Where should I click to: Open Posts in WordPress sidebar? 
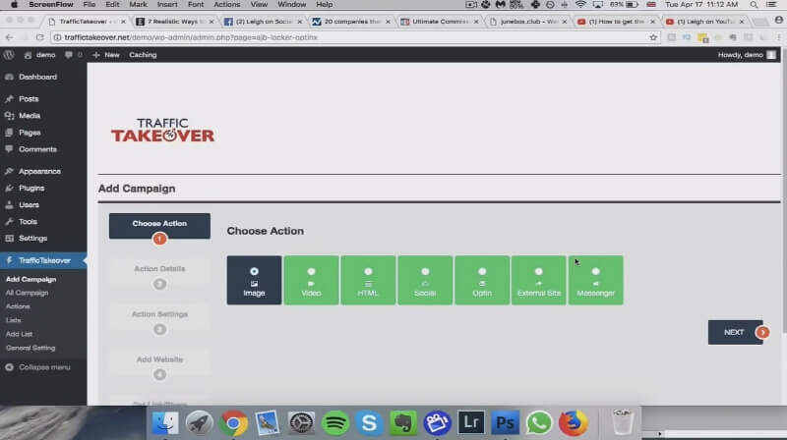29,99
